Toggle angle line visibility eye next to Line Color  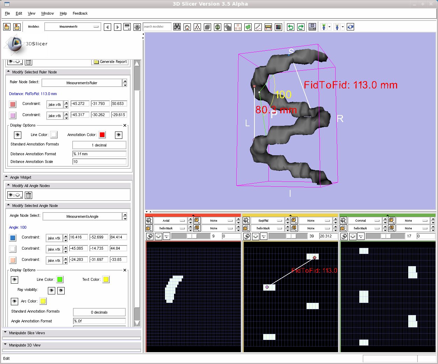14,280
